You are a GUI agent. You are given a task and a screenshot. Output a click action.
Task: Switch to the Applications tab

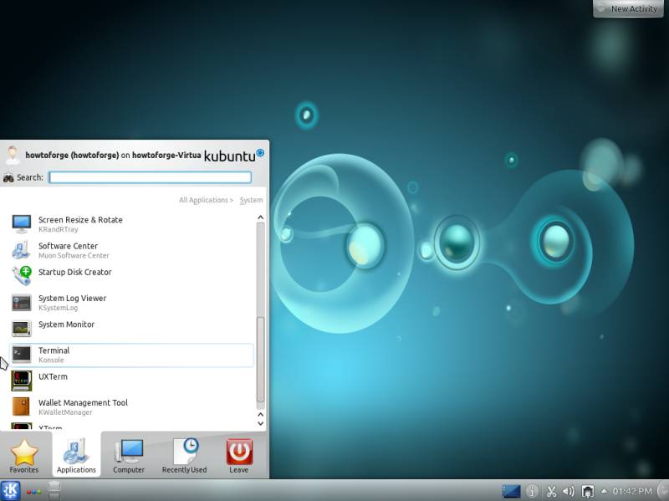[x=76, y=455]
